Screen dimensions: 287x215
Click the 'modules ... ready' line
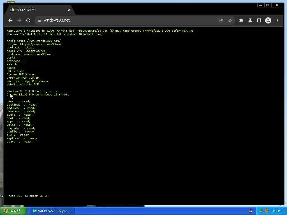[21, 108]
